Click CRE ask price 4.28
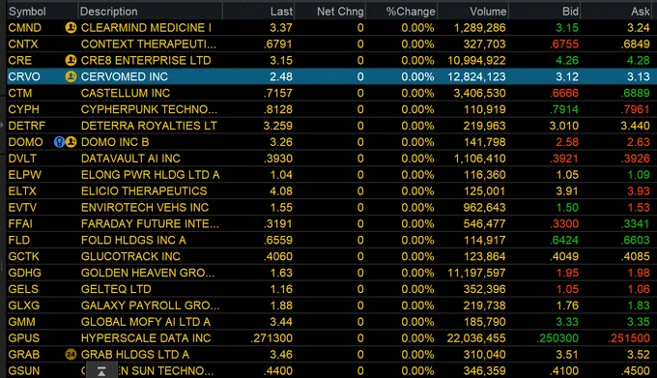This screenshot has width=657, height=378. click(638, 60)
